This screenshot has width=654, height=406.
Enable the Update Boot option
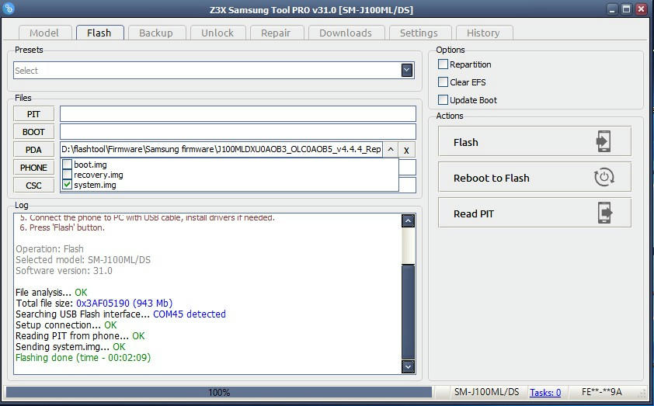[443, 100]
